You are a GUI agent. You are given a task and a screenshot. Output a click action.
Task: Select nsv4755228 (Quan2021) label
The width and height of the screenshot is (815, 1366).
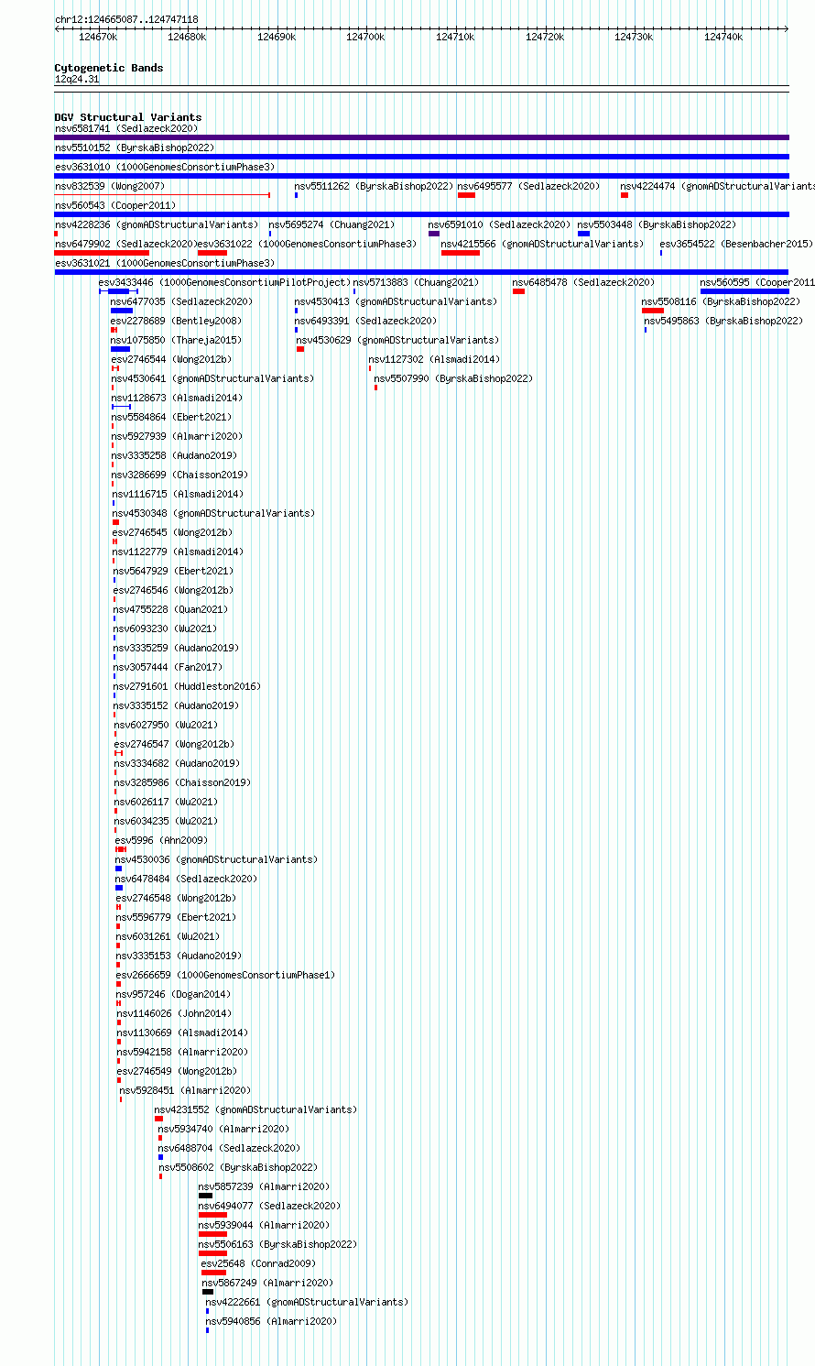170,609
